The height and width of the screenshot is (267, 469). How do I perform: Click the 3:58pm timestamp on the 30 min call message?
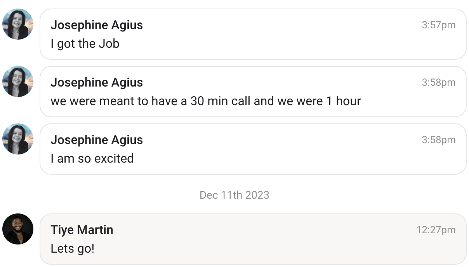[438, 83]
